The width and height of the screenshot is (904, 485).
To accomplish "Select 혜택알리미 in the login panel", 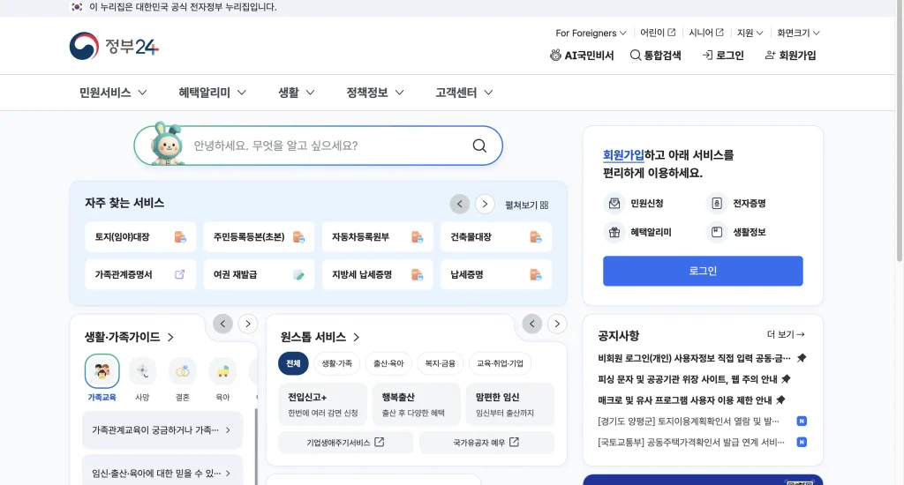I will 638,232.
